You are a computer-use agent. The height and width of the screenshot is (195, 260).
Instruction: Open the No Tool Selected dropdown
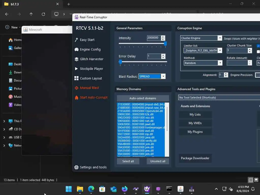point(219,97)
